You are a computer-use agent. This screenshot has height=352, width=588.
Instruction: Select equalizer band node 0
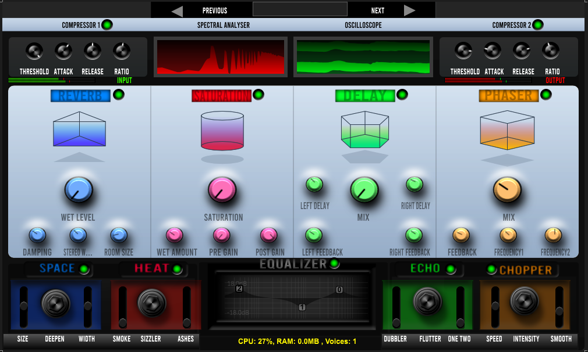(x=339, y=289)
